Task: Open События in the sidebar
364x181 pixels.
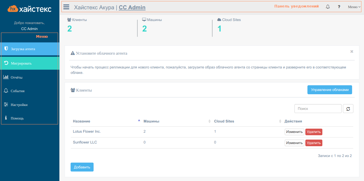Action: [x=17, y=91]
